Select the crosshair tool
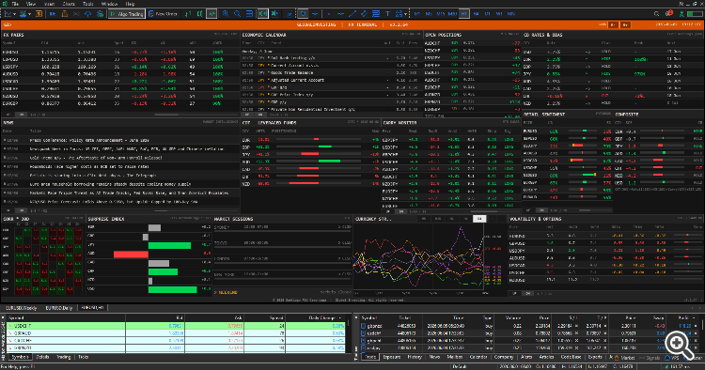This screenshot has width=705, height=370. 315,14
